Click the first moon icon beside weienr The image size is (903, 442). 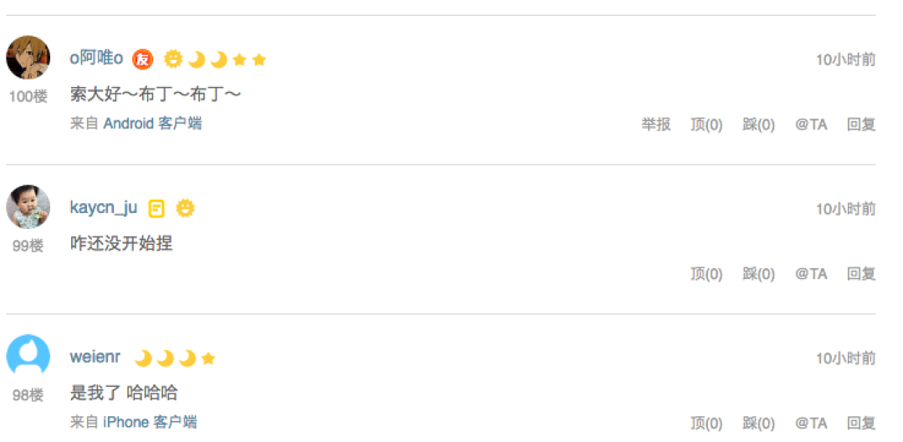pyautogui.click(x=143, y=358)
